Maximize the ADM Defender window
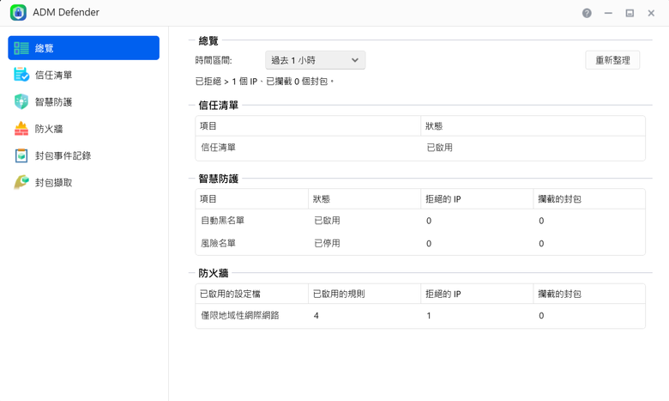 630,13
